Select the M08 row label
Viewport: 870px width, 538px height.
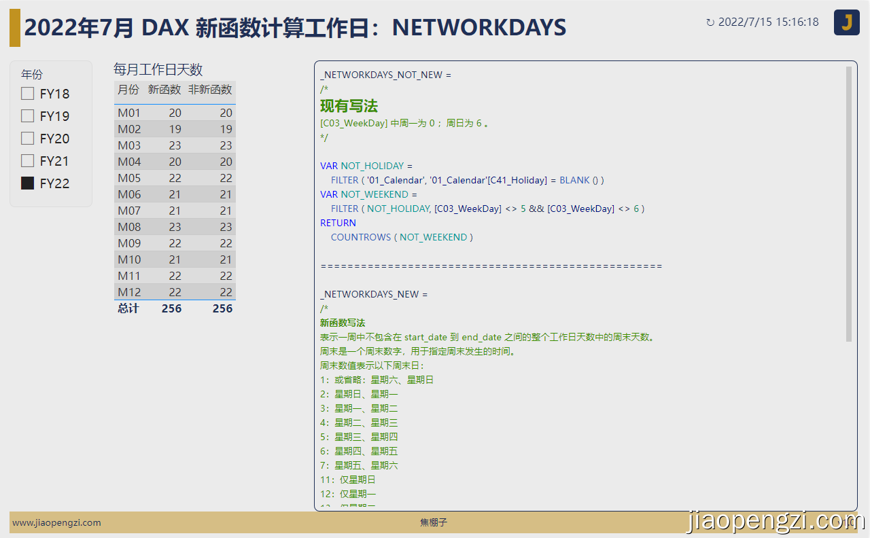click(x=129, y=227)
